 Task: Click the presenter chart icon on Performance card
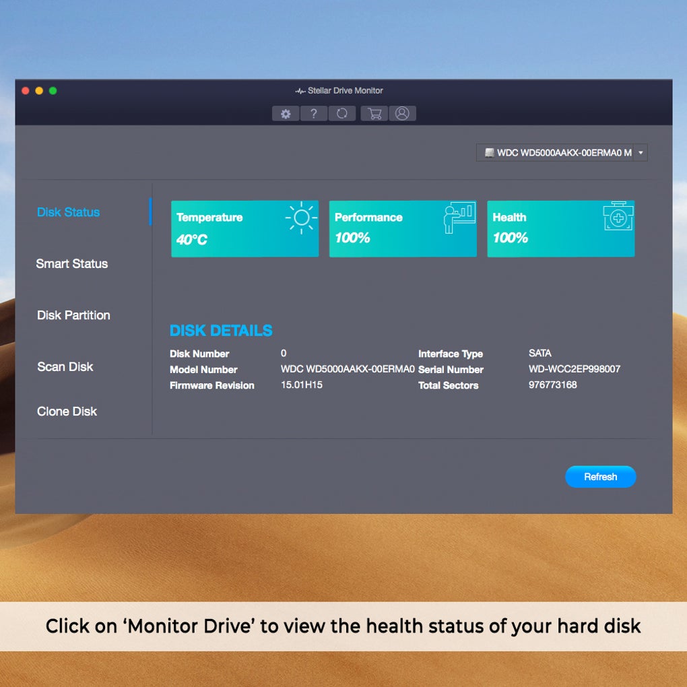pos(459,218)
